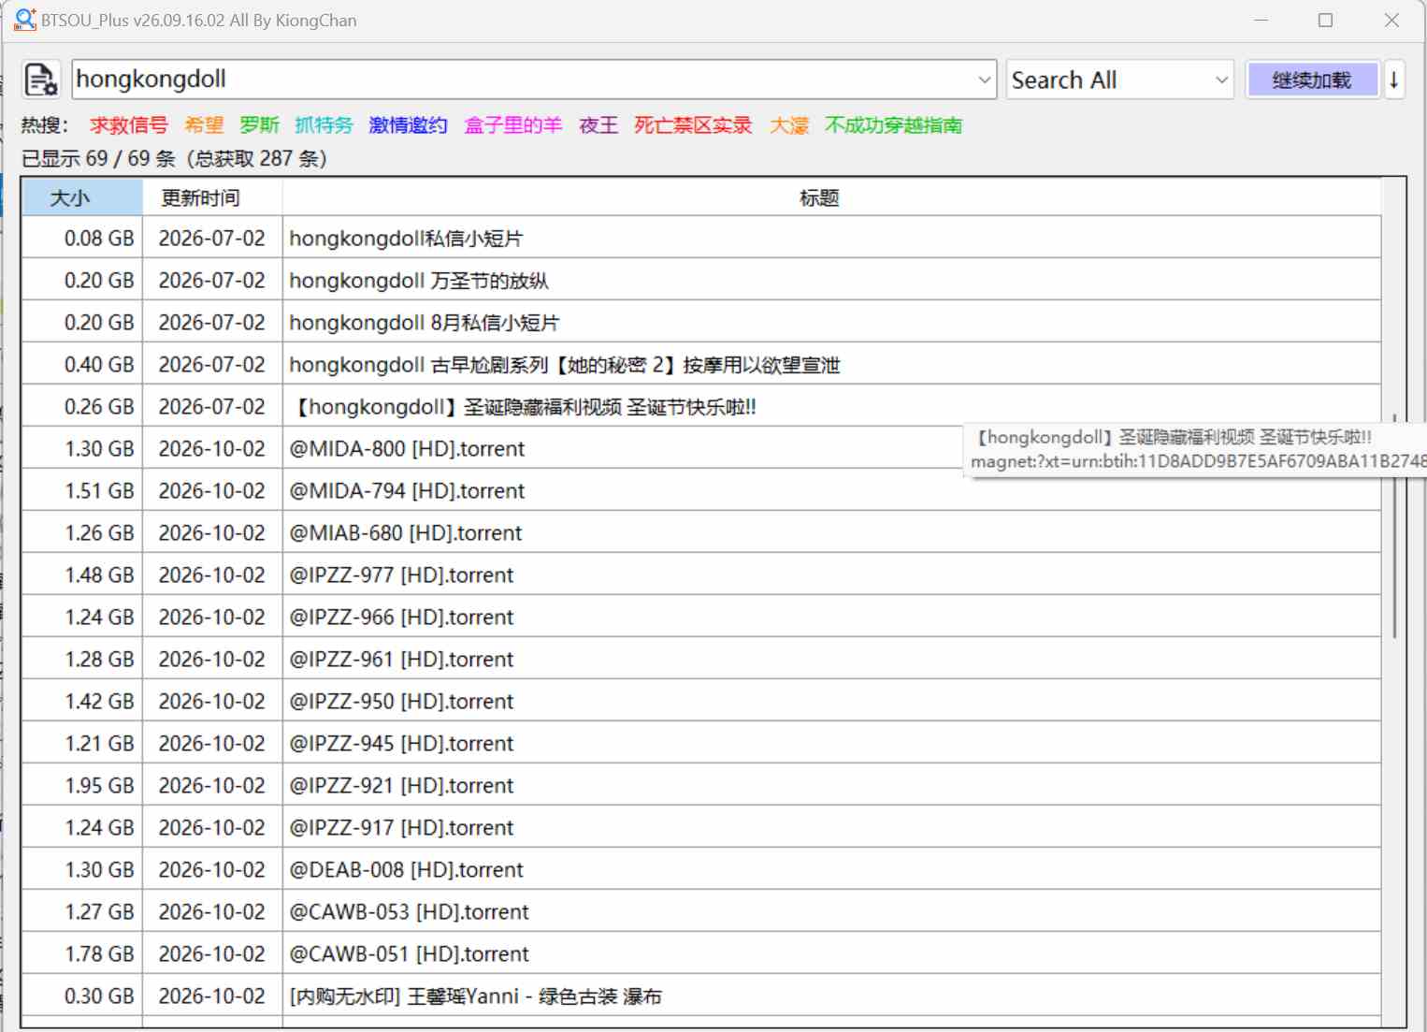Select the row @MIDA-800 [HD].torrent

[701, 449]
